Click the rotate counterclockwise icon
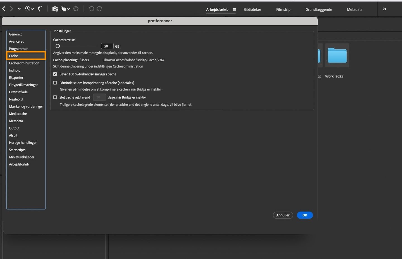 point(91,9)
